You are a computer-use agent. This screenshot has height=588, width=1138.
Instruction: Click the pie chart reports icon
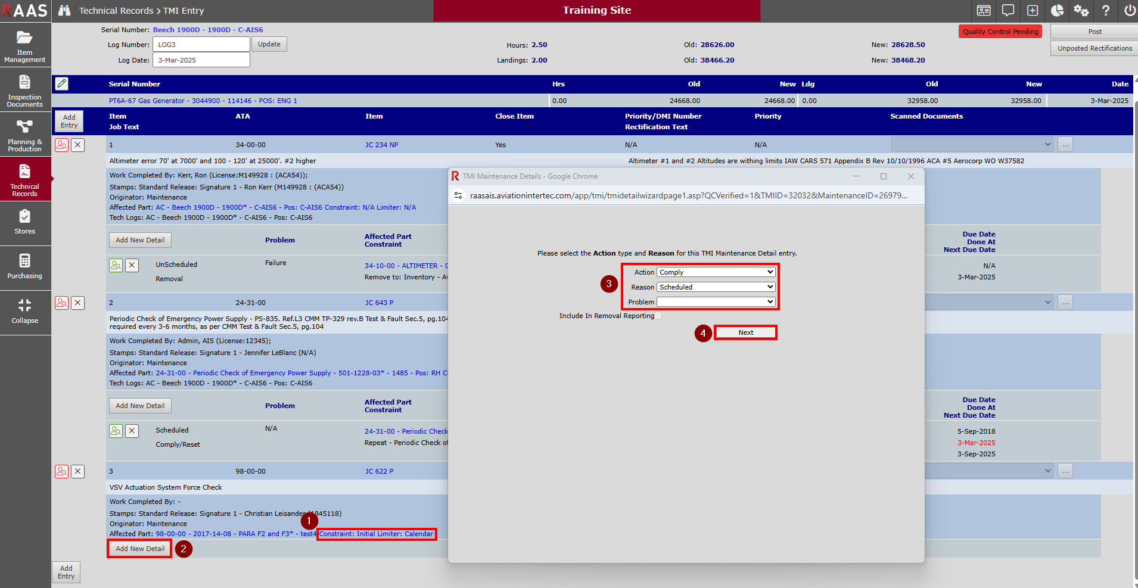1057,11
